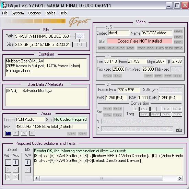189x189 pixels.
Task: Click GSpot audio test 3 button
Action: point(15,177)
